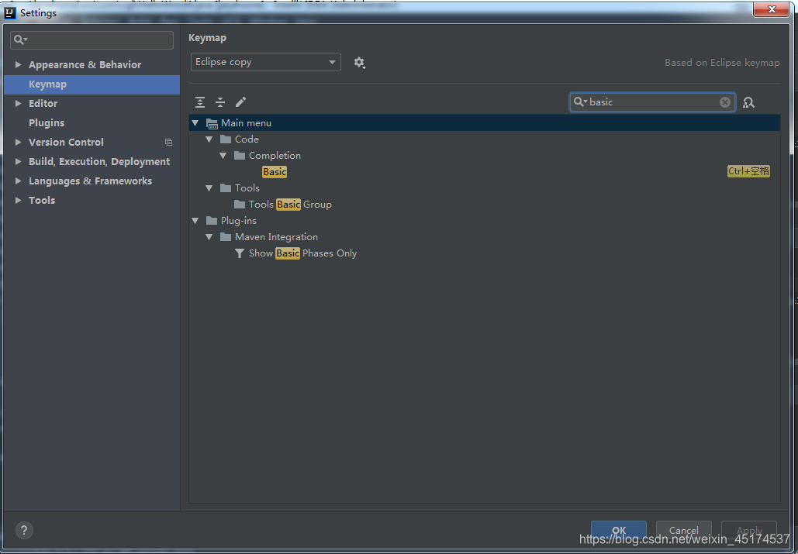Open Languages & Frameworks category
Viewport: 798px width, 554px height.
(90, 181)
